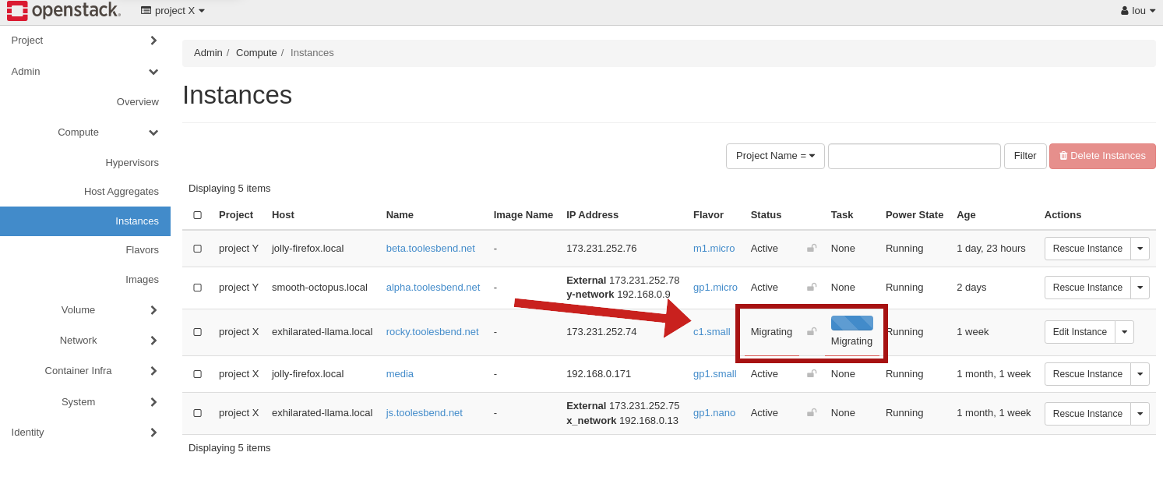The height and width of the screenshot is (491, 1163).
Task: Go to Flavors in the sidebar
Action: click(142, 250)
